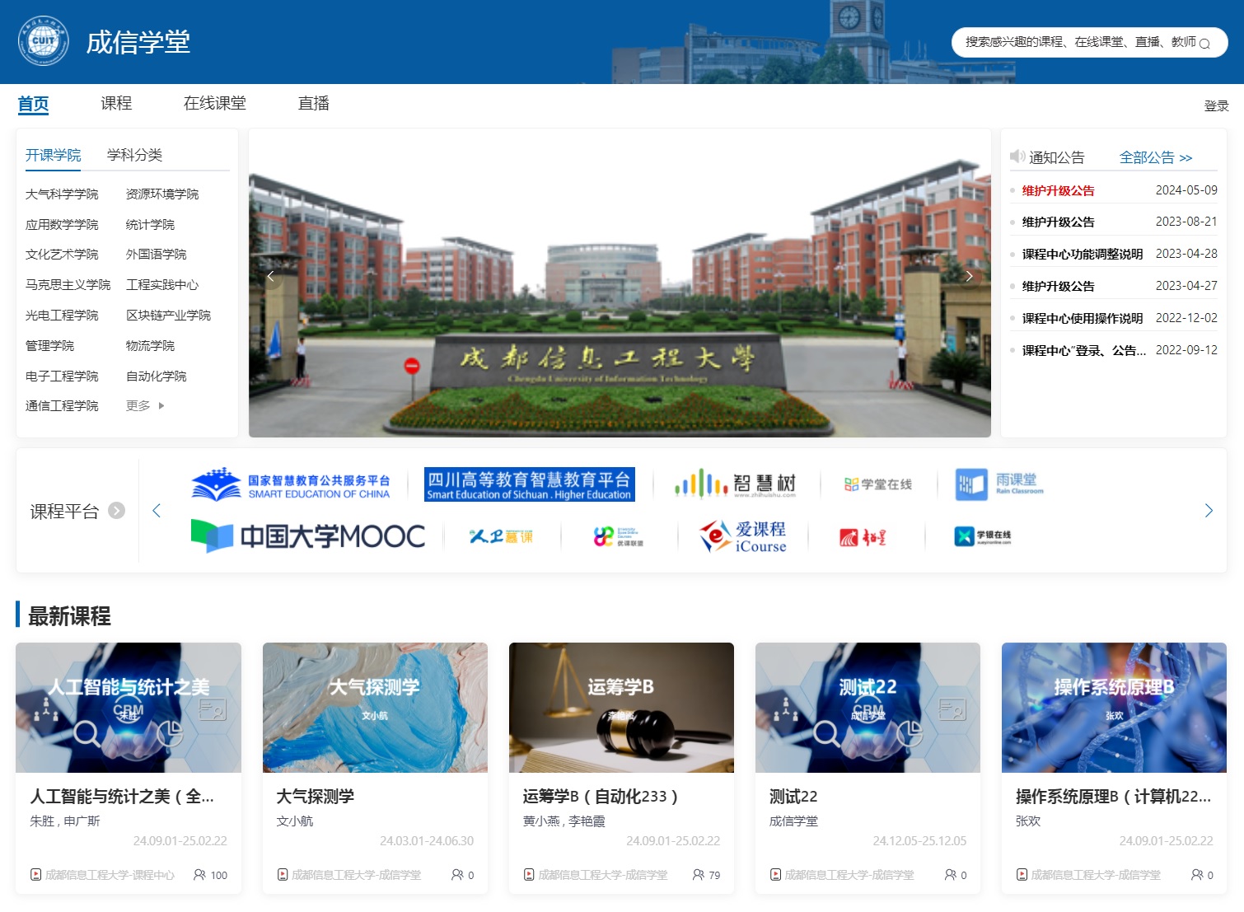
Task: Click the 雨课堂 Rain Classroom logo
Action: 999,484
